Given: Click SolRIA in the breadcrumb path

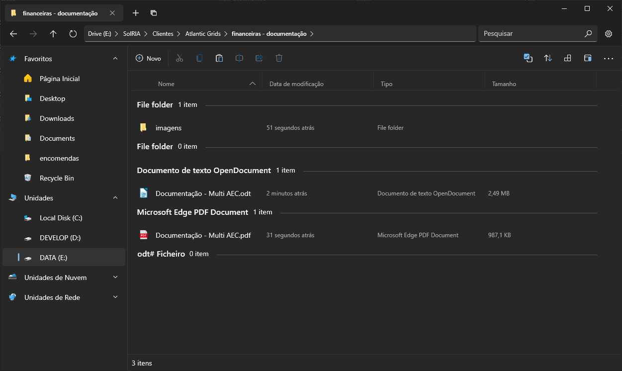Looking at the screenshot, I should pyautogui.click(x=132, y=34).
